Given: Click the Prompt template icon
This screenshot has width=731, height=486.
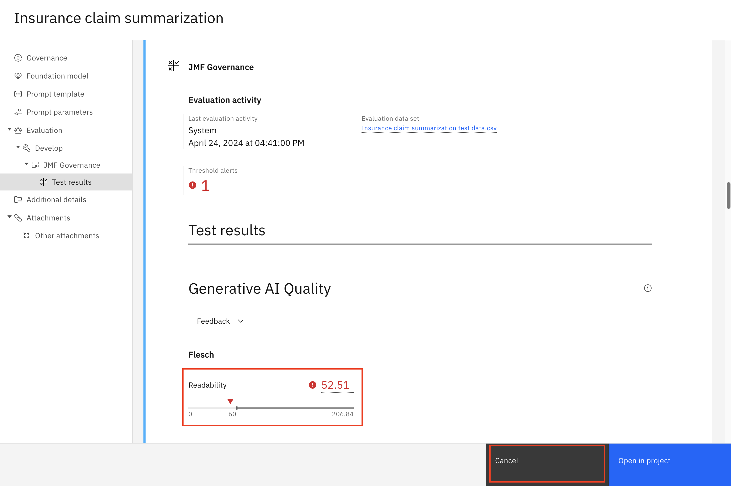Looking at the screenshot, I should [18, 94].
